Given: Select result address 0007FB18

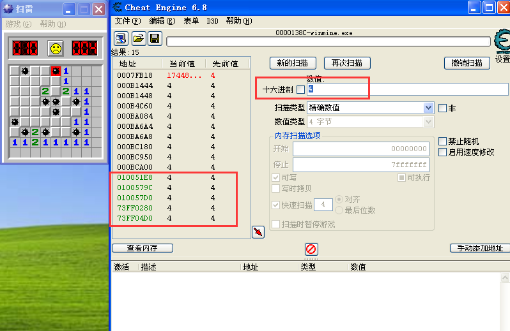Looking at the screenshot, I should 135,75.
